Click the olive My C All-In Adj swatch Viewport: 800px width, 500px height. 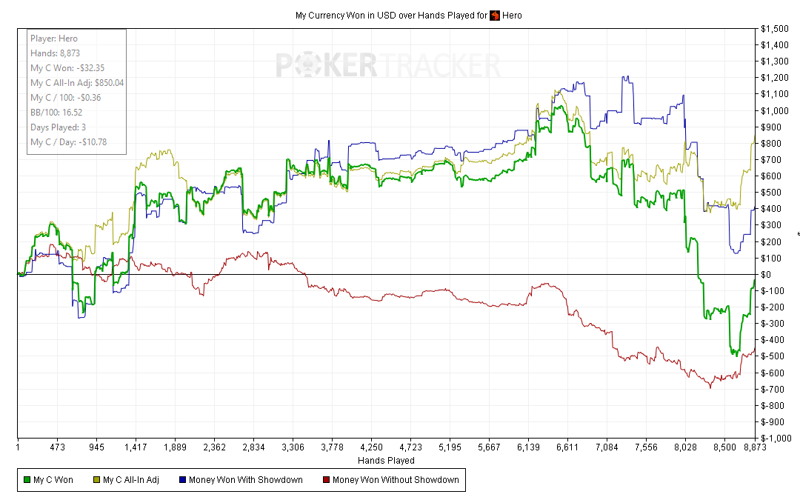click(96, 480)
